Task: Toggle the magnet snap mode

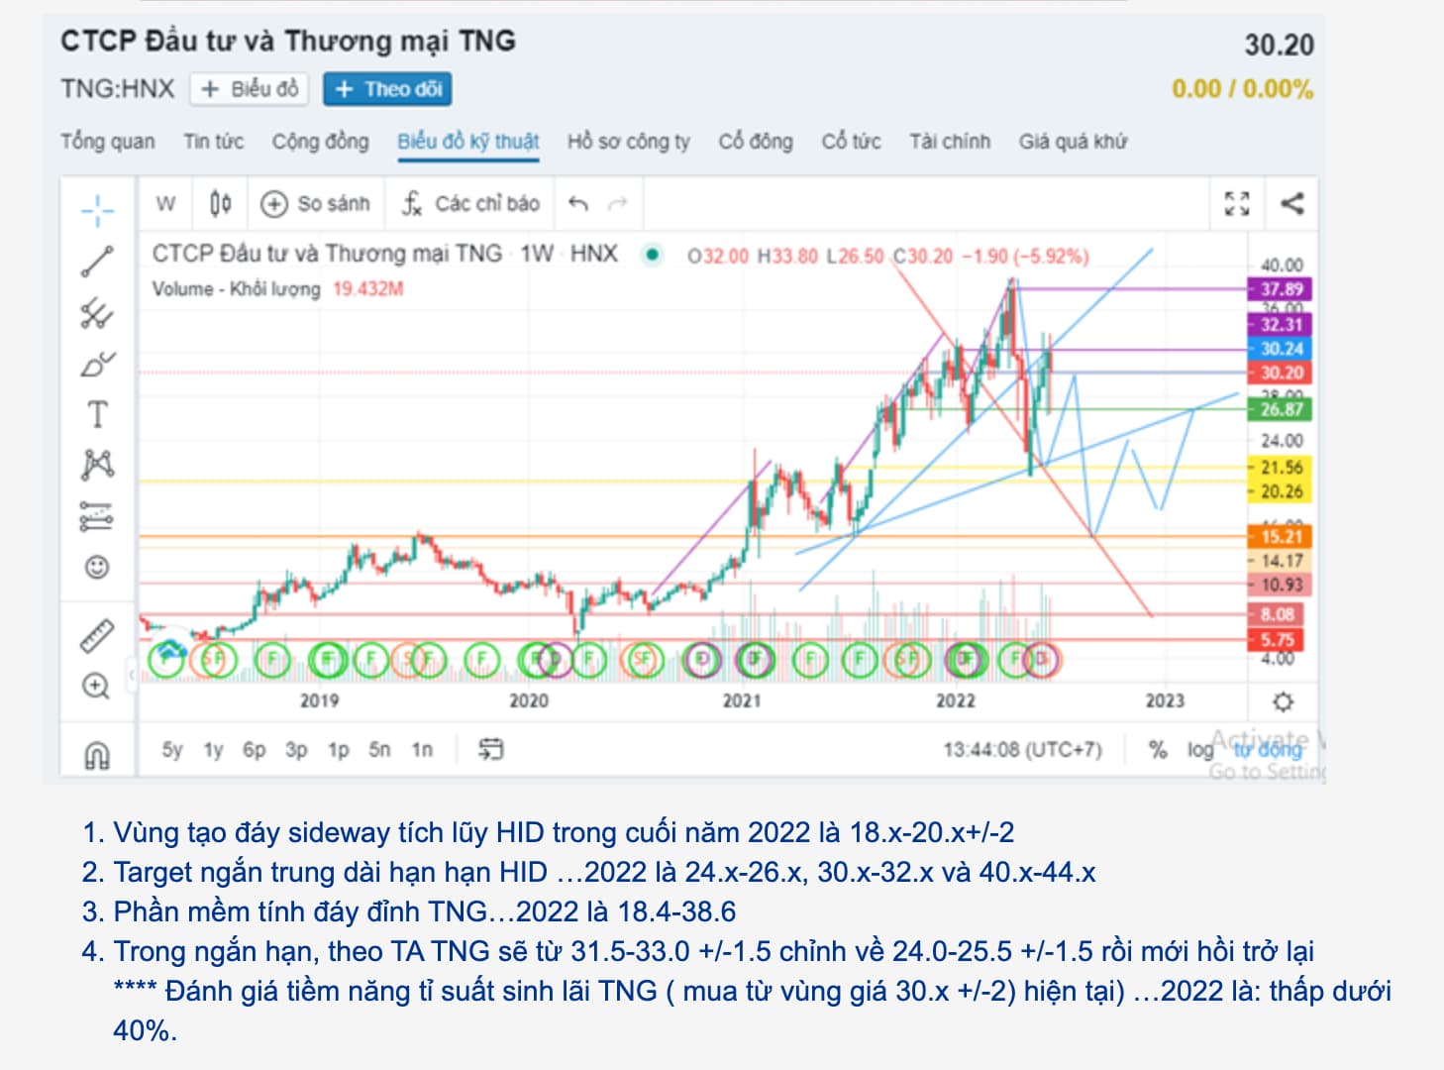Action: coord(97,756)
